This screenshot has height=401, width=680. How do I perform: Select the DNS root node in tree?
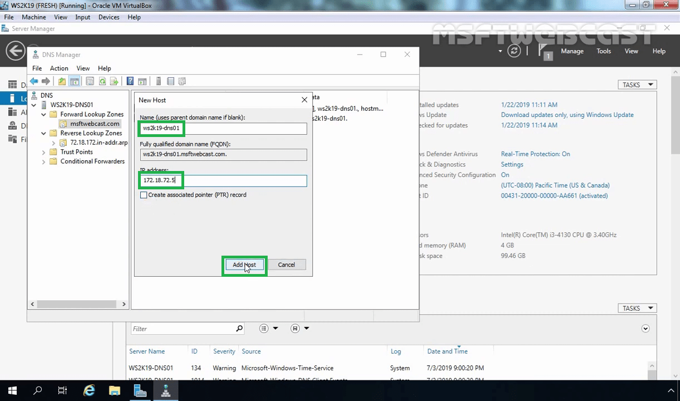(47, 95)
